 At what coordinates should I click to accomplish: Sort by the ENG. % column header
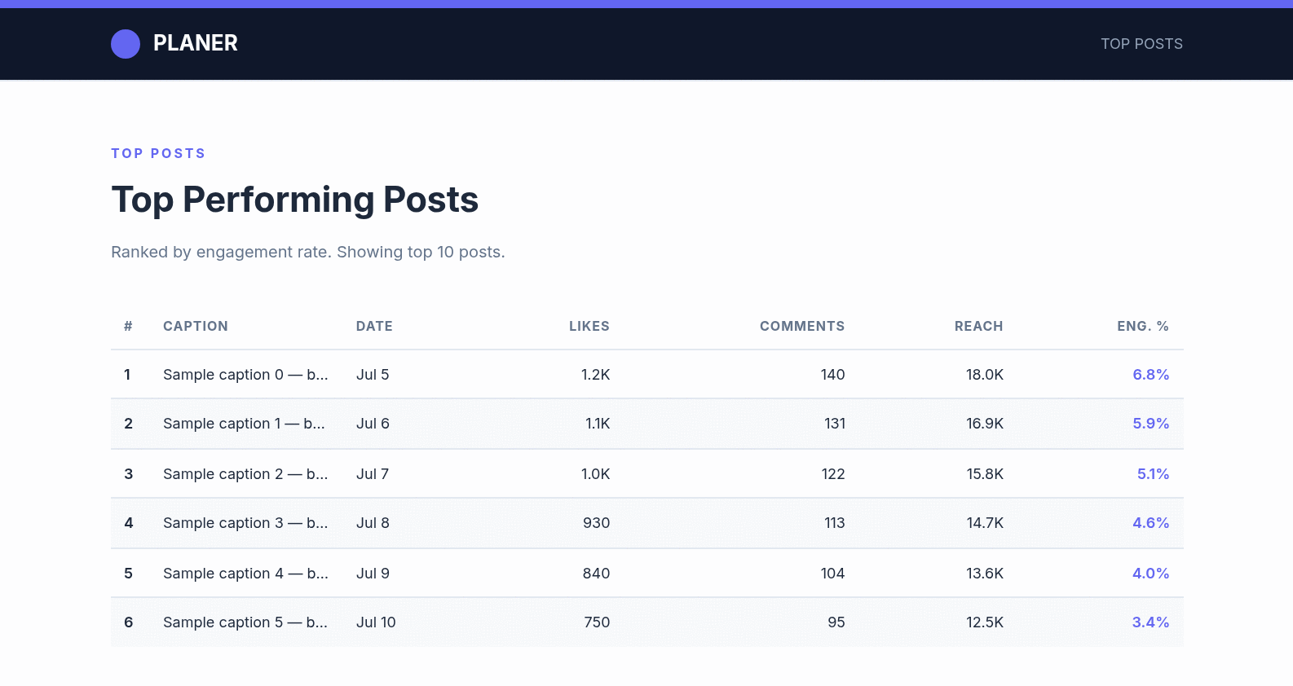tap(1143, 326)
